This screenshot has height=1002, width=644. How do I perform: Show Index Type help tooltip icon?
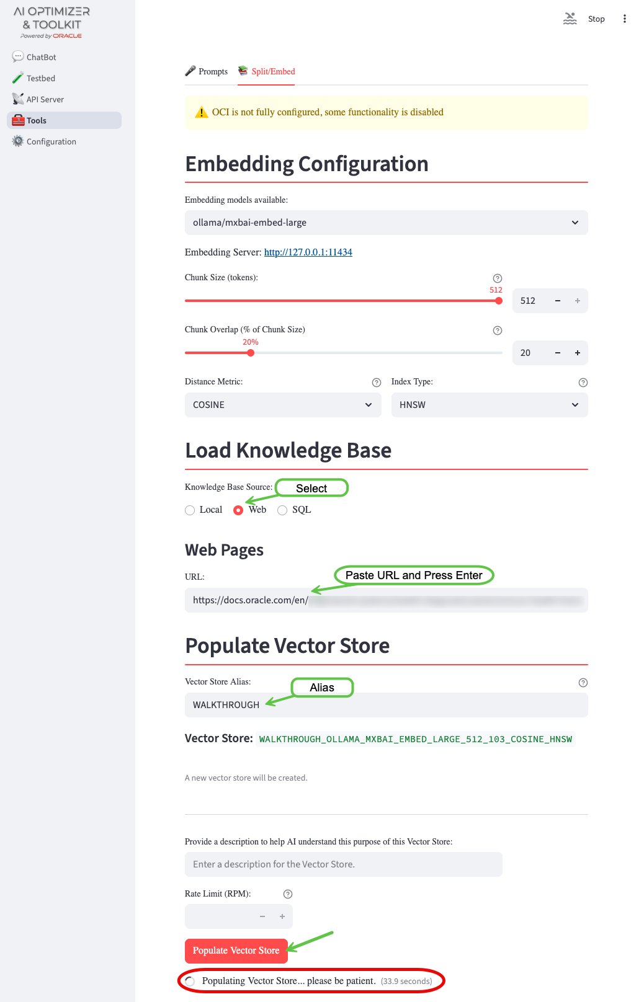click(x=583, y=383)
